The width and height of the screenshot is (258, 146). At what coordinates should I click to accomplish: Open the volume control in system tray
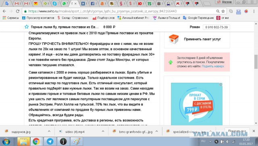pos(228,142)
